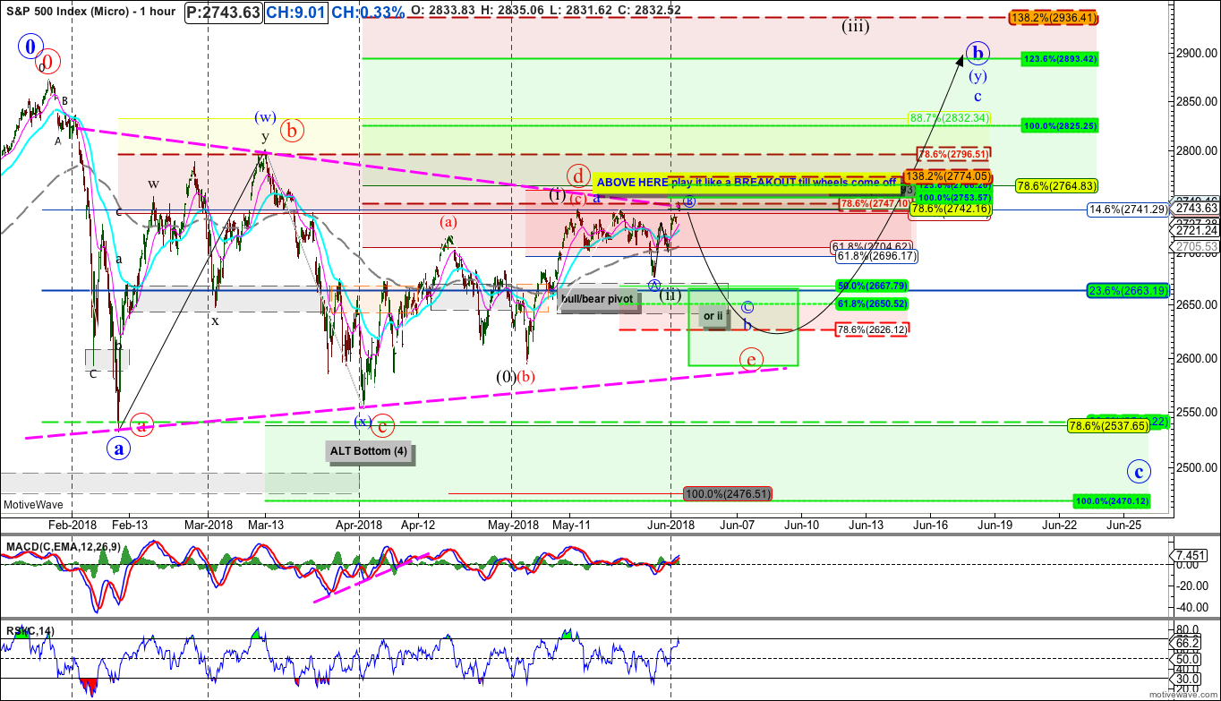The width and height of the screenshot is (1221, 701).
Task: Click the yellow 78.6%(2742.16) label
Action: pos(950,209)
